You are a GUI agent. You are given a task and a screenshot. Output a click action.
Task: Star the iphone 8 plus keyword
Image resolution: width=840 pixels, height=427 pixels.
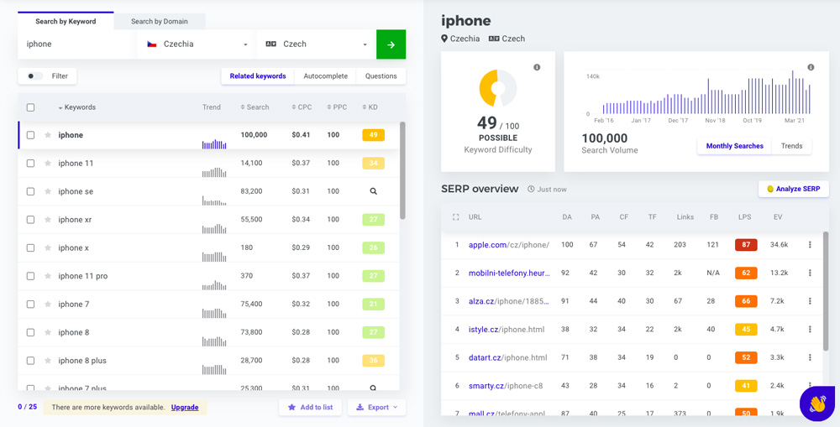48,361
